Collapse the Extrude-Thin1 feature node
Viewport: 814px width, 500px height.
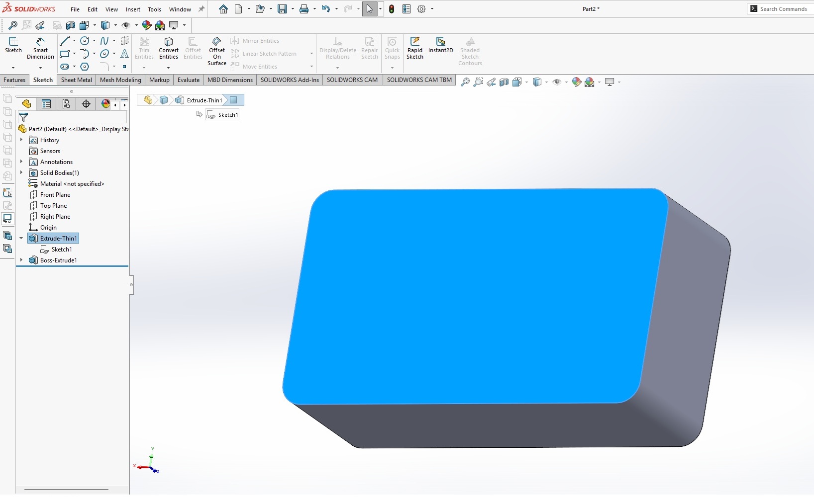[x=21, y=239]
